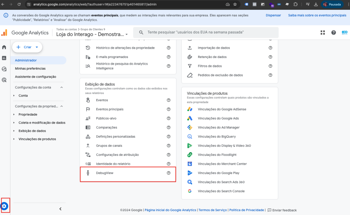
Task: Click the help icon next to Histórico de alterações
Action: [x=168, y=48]
